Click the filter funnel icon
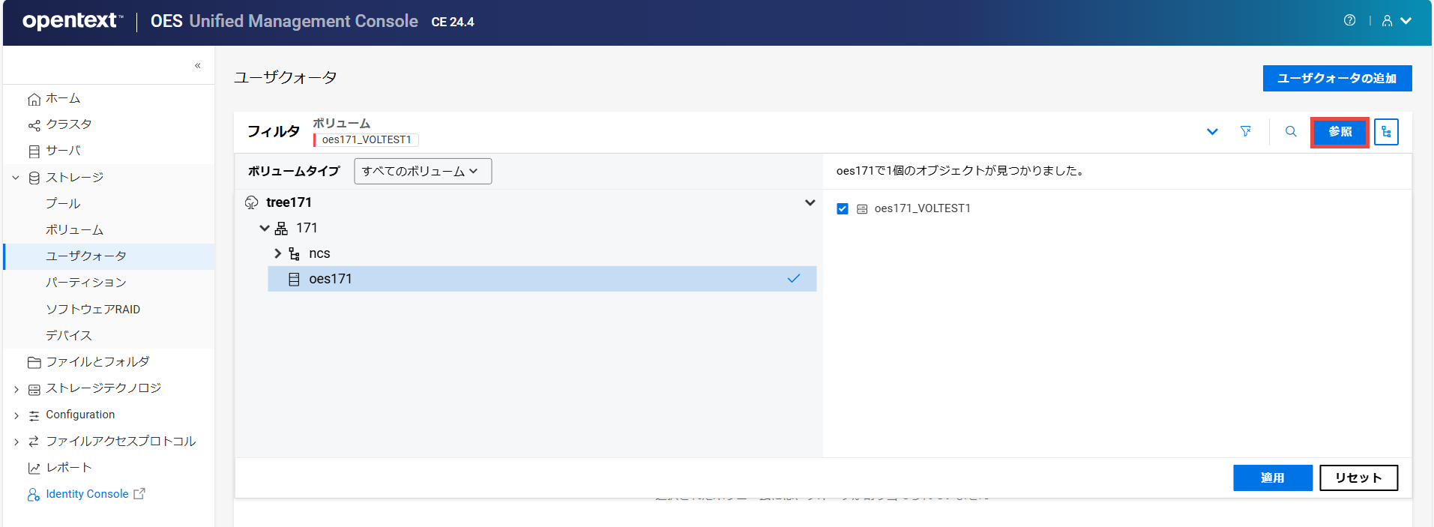The image size is (1434, 527). [x=1246, y=132]
